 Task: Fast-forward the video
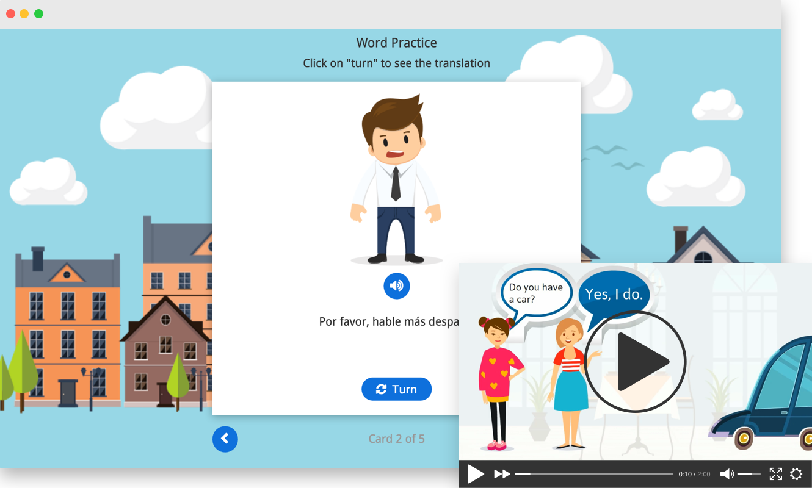coord(502,474)
